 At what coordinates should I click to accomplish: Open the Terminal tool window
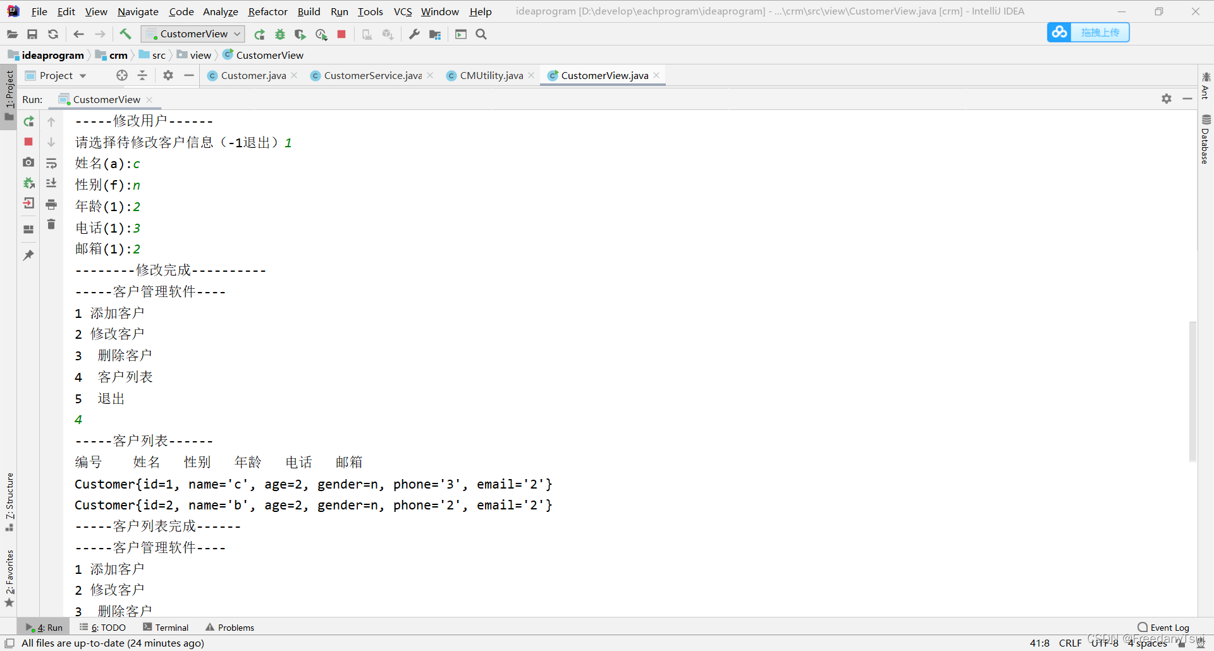[166, 628]
